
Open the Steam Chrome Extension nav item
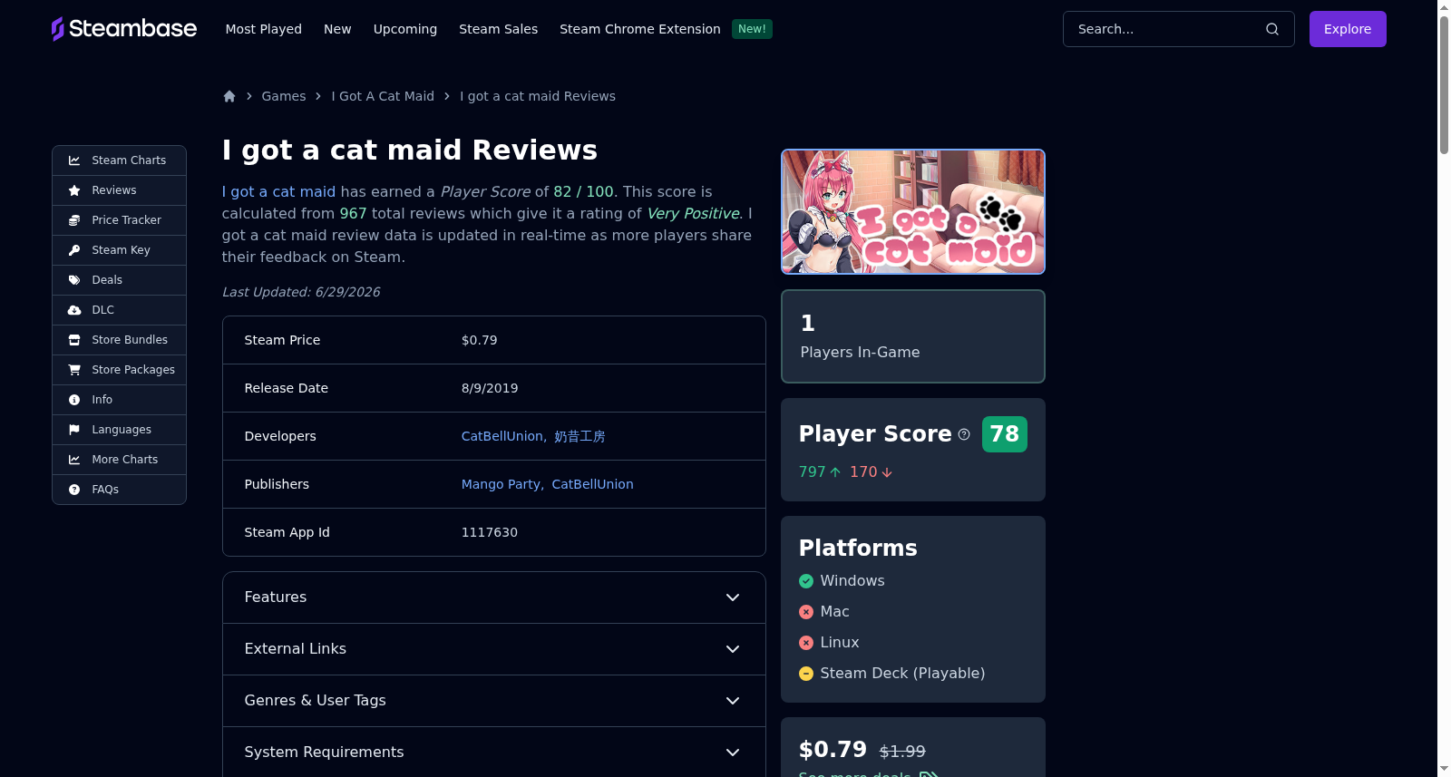[640, 29]
